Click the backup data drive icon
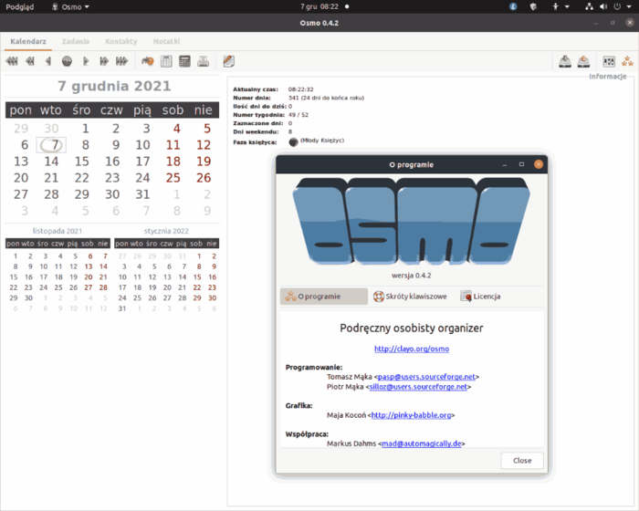Viewport: 639px width, 511px height. [565, 61]
